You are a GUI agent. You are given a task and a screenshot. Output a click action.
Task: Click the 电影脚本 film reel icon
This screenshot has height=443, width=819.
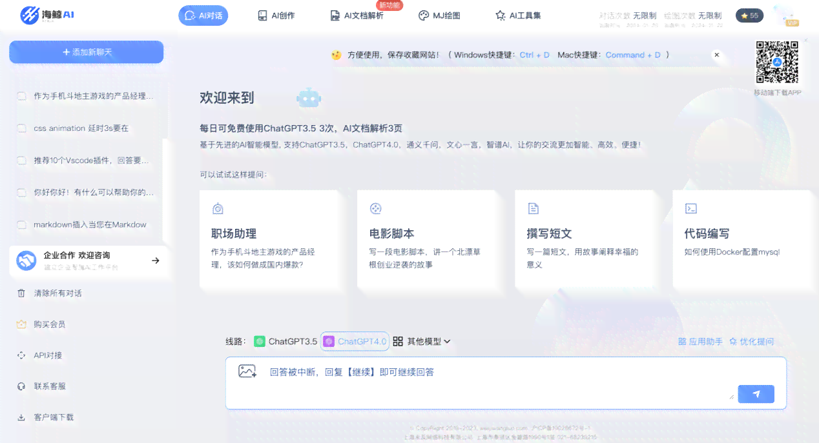click(375, 208)
